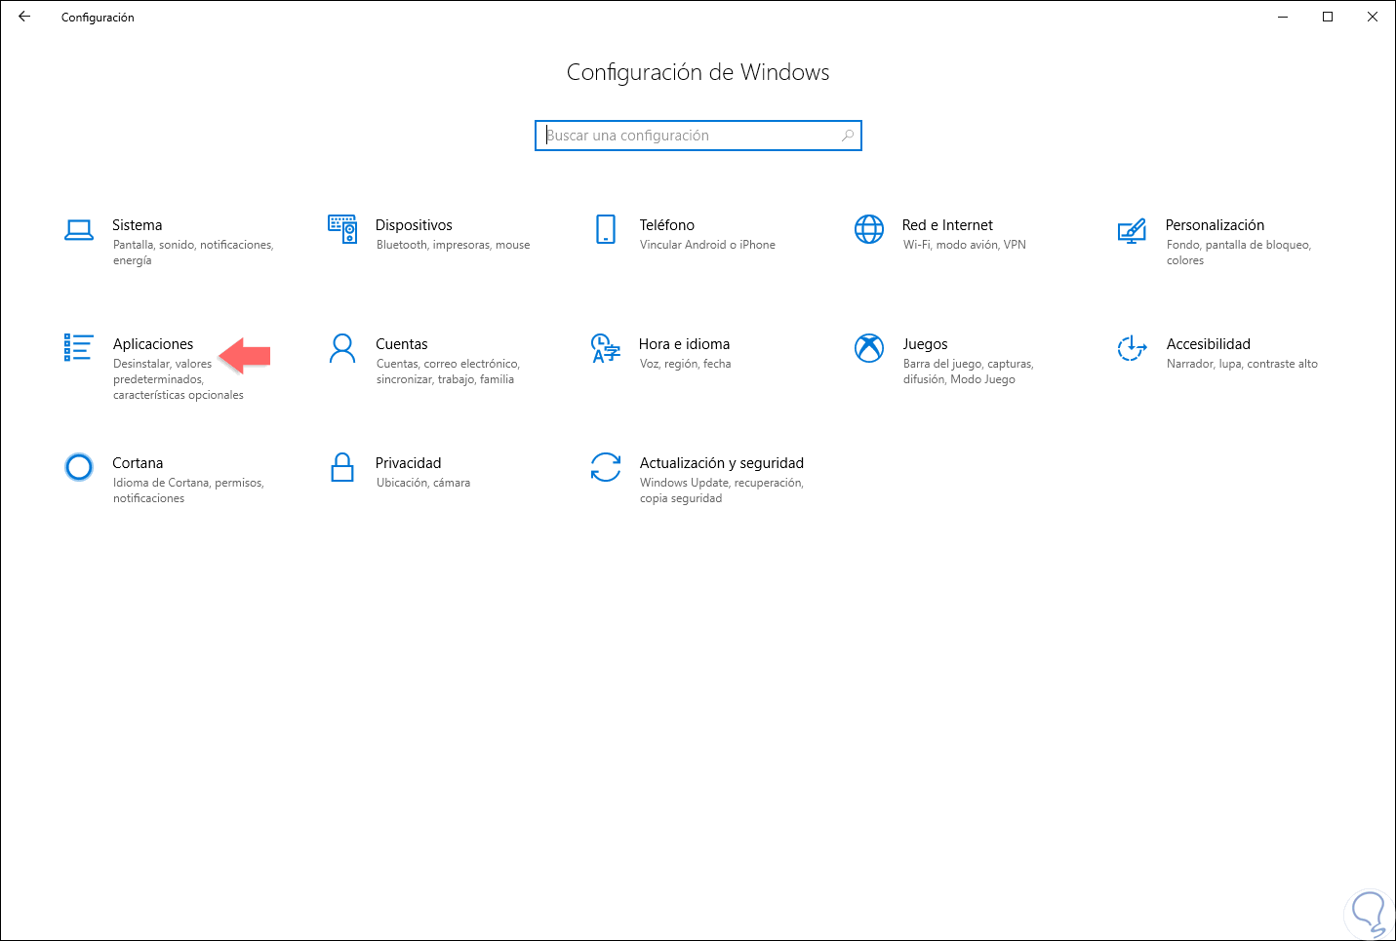Viewport: 1396px width, 941px height.
Task: Minimize the Configuración window
Action: pos(1283,17)
